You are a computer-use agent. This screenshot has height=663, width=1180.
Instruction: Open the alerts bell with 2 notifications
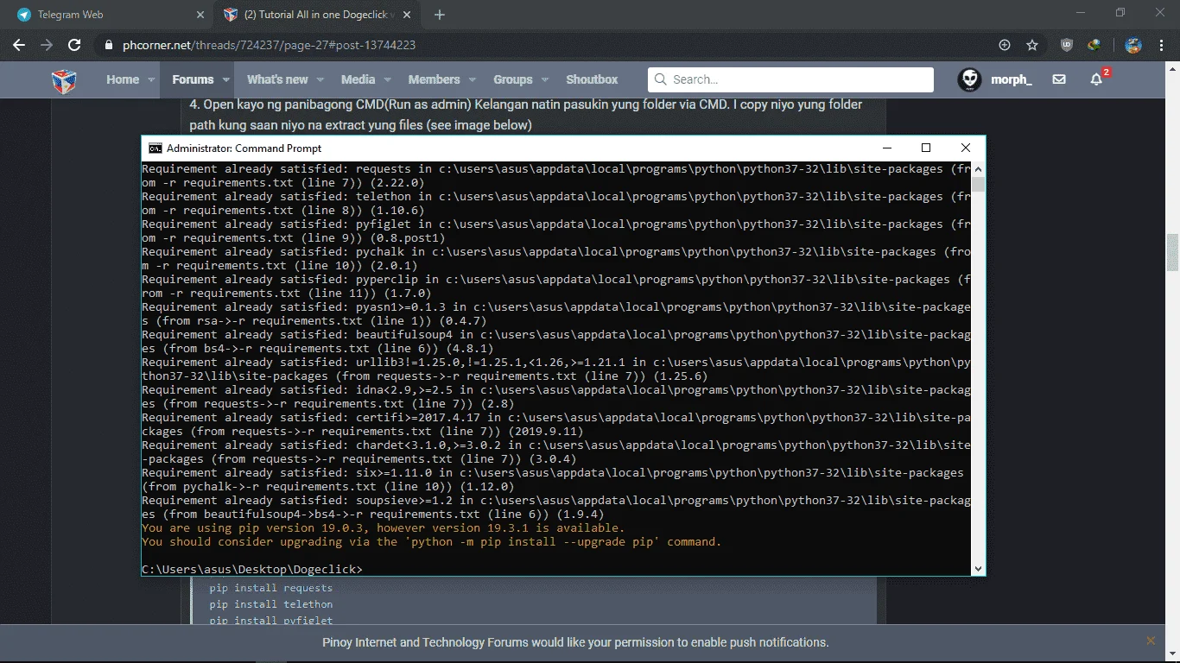(x=1098, y=79)
